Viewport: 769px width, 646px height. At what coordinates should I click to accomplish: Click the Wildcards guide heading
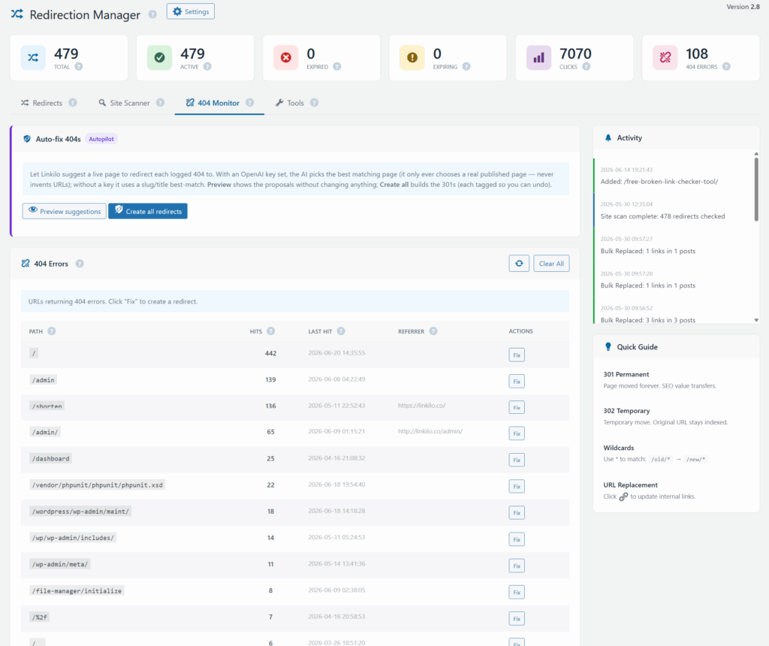(x=619, y=448)
